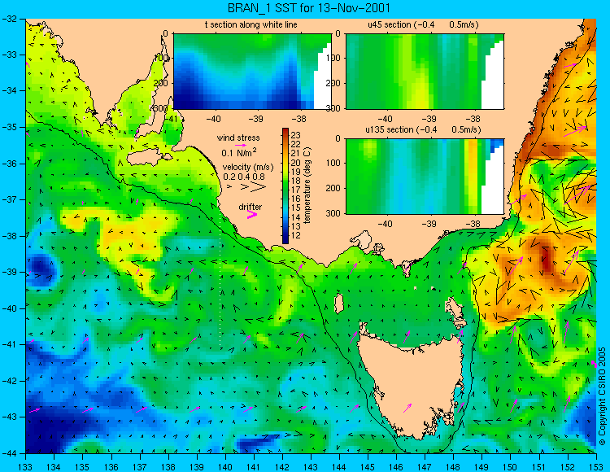Click the 'drifter' legend text
The height and width of the screenshot is (472, 610).
[x=251, y=207]
